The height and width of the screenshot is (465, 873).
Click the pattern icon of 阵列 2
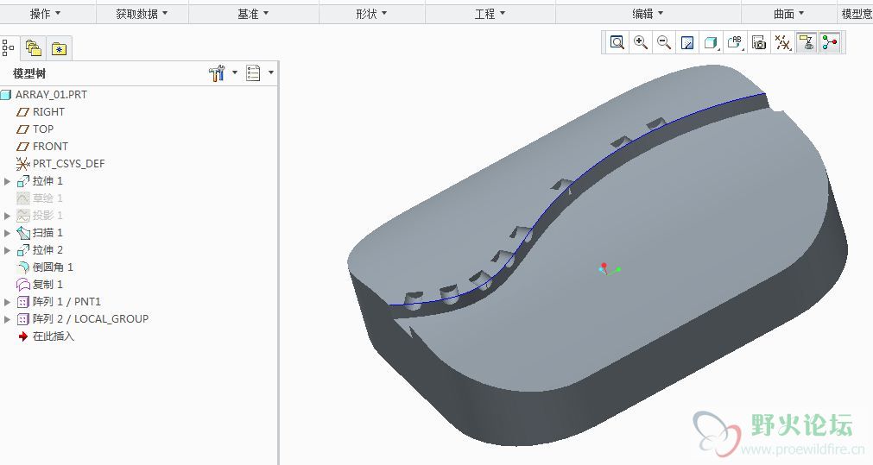click(x=22, y=319)
